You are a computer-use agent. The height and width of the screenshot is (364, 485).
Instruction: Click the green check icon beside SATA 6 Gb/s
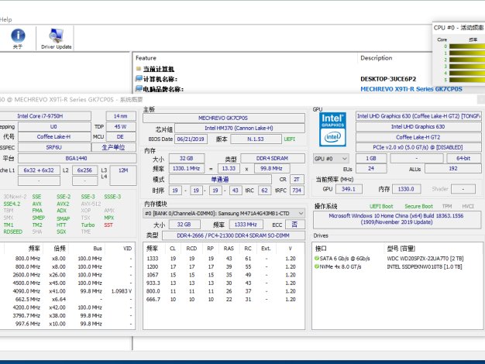coord(317,258)
